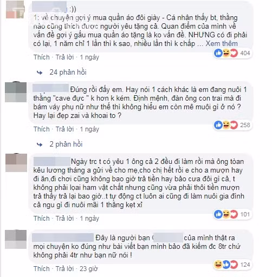The width and height of the screenshot is (272, 277).
Task: Click the '1 ngày' timestamp under the second comment
Action: 89,129
